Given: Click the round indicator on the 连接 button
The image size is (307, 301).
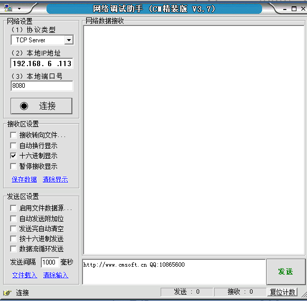Looking at the screenshot, I should pos(24,106).
